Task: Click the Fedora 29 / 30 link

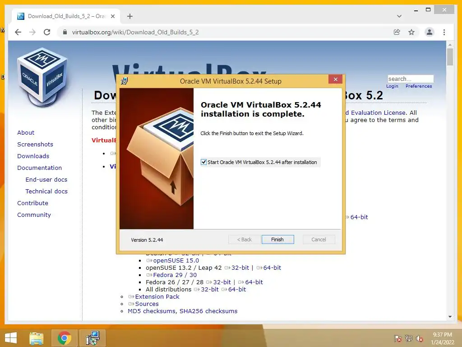Action: pos(175,275)
